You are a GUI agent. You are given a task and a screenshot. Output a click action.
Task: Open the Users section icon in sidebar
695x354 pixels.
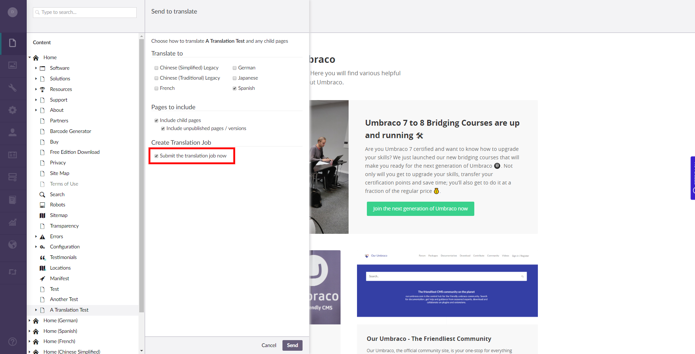point(12,132)
